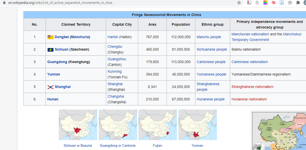Open the Changsha capital city link
306x150 pixels.
[x=116, y=97]
